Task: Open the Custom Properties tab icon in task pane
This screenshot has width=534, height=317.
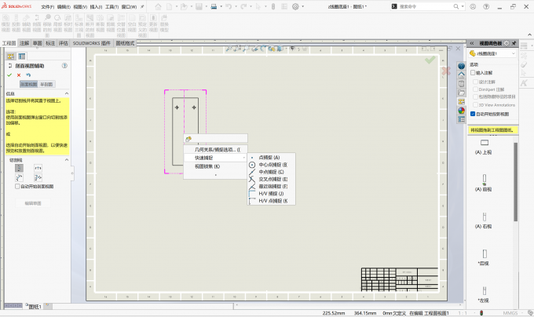Action: 462,119
